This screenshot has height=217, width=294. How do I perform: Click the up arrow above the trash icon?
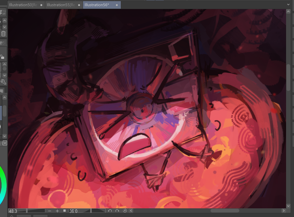point(5,20)
